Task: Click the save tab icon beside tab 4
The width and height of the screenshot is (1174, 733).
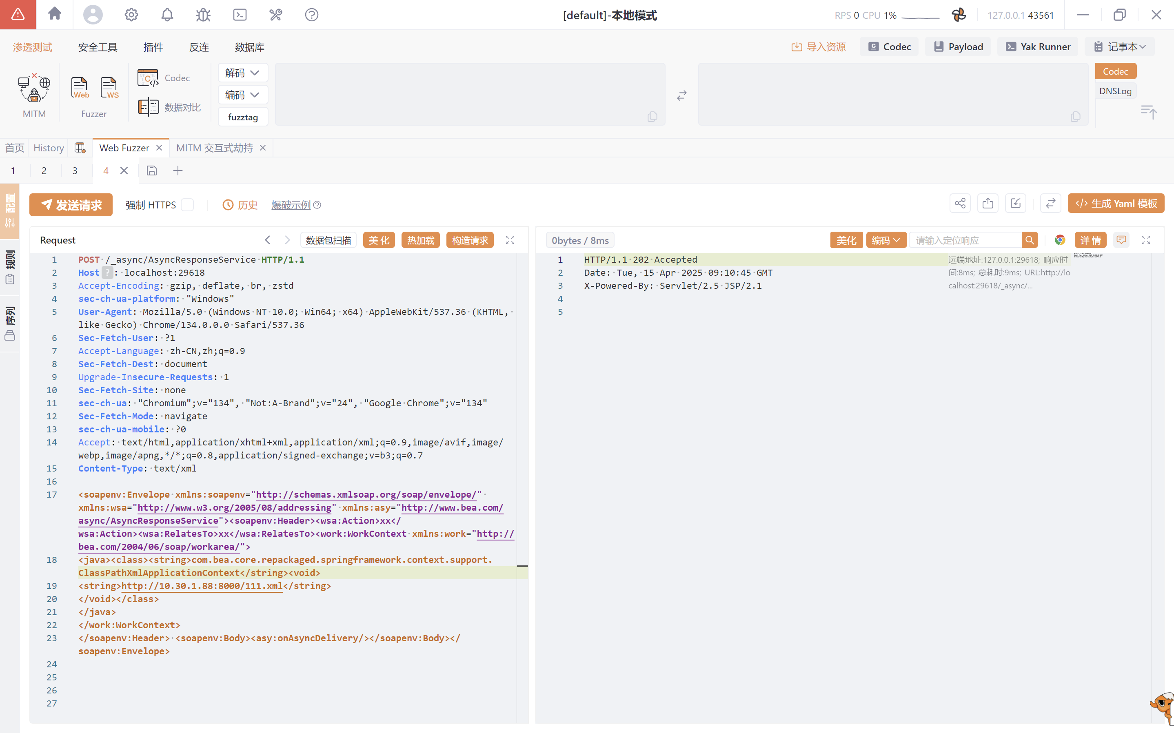Action: pos(152,171)
